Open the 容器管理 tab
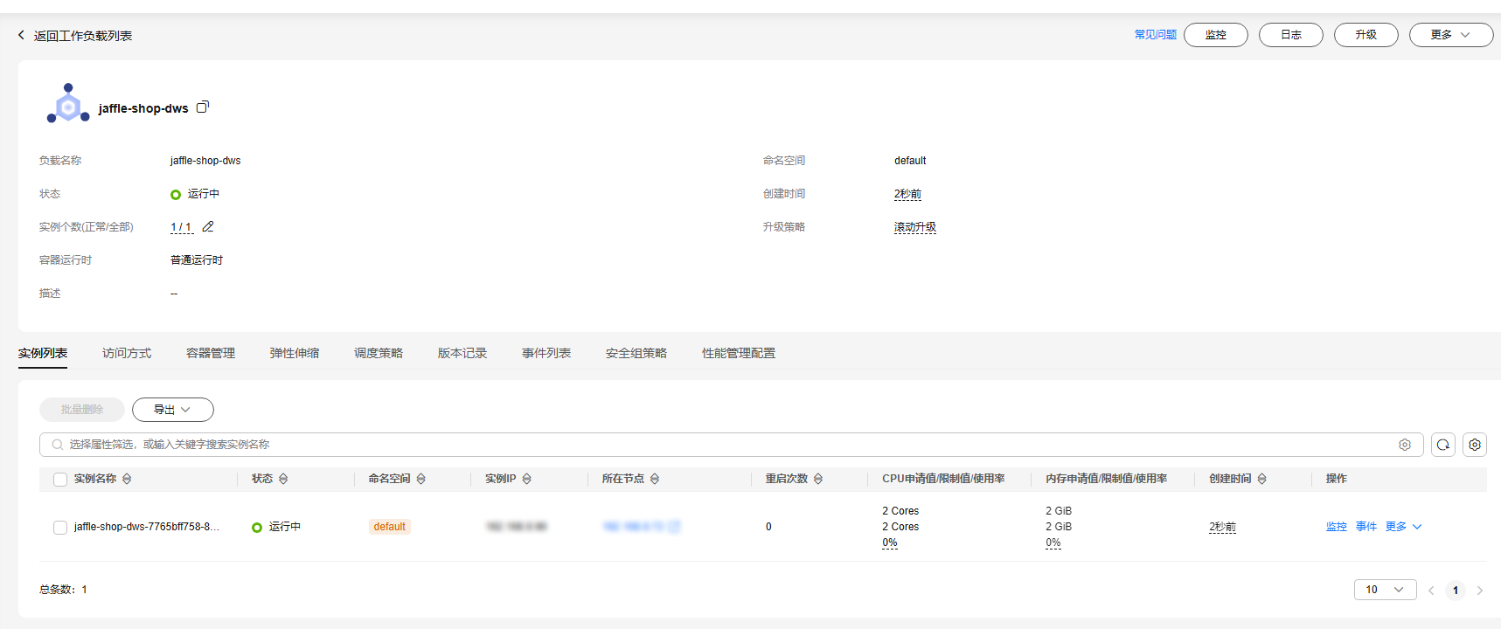This screenshot has width=1501, height=629. pos(211,353)
